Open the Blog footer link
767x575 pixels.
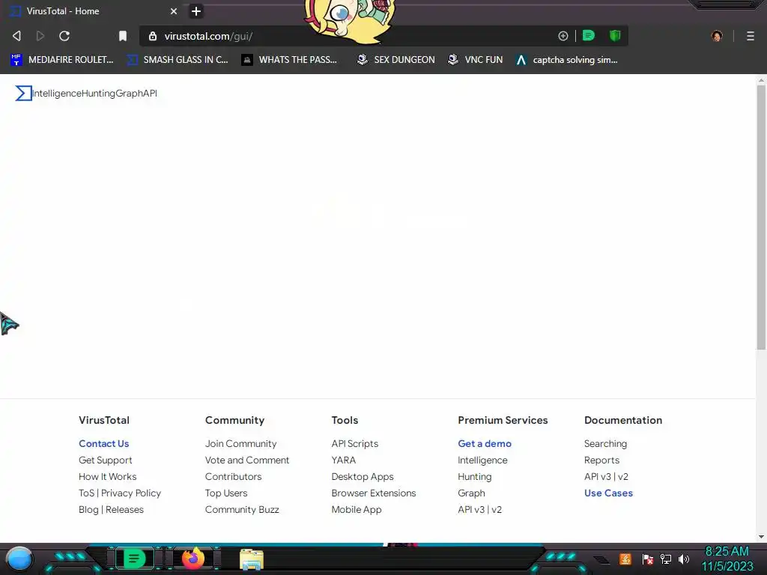click(88, 509)
